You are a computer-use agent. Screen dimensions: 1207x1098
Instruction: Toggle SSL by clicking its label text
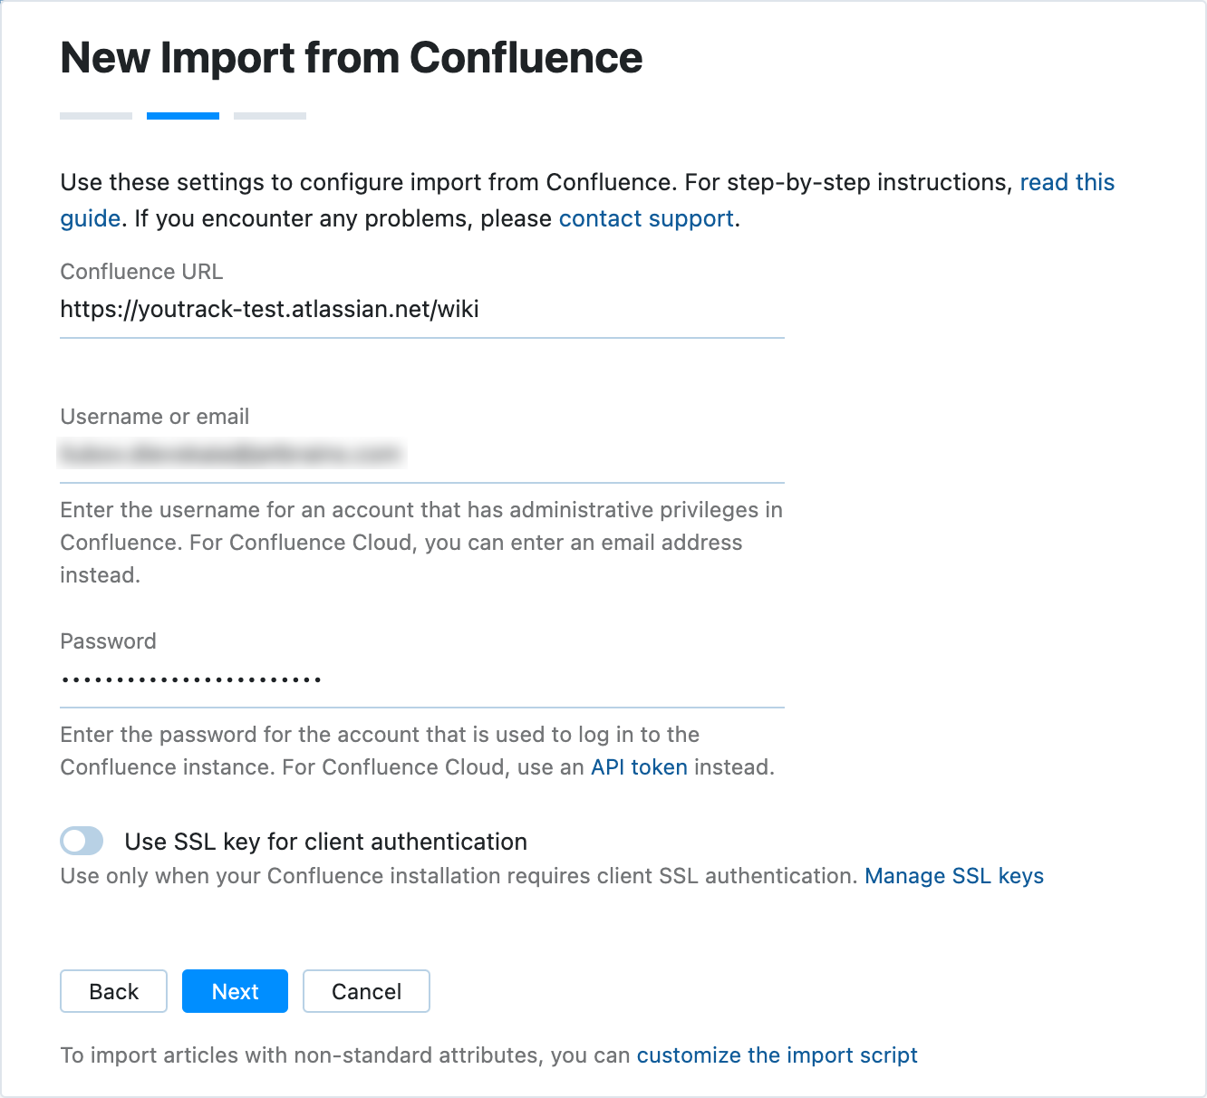[x=325, y=841]
